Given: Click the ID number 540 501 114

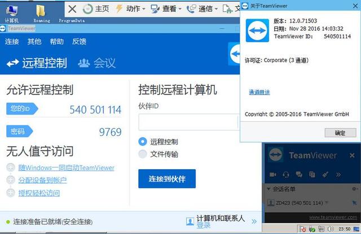Looking at the screenshot, I should tap(95, 110).
